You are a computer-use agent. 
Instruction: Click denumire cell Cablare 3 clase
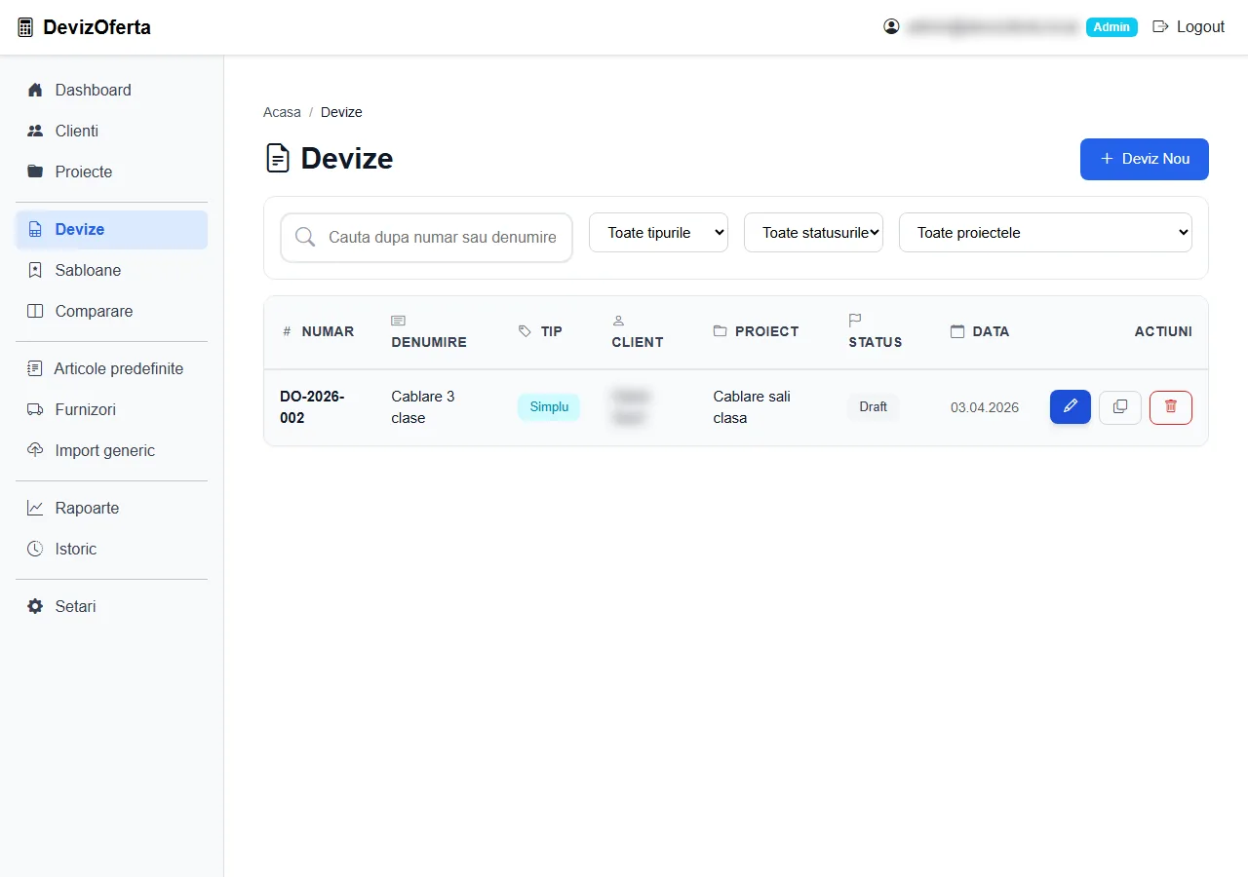click(x=423, y=407)
